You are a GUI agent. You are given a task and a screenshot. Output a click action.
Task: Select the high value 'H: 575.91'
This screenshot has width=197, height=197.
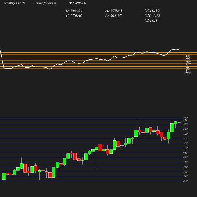click(x=113, y=11)
